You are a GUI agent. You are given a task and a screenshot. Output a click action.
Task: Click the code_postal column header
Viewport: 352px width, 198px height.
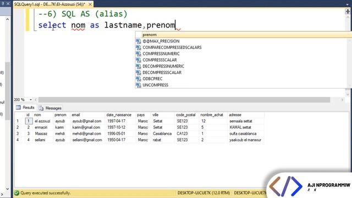coord(186,115)
